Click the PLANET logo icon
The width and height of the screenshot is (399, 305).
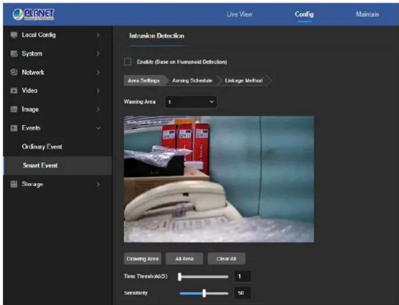click(x=33, y=14)
